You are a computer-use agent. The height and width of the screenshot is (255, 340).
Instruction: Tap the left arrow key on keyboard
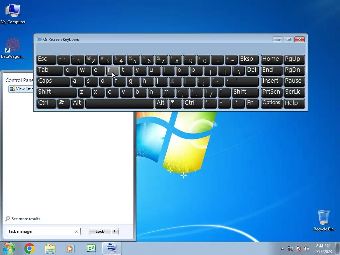tap(210, 104)
